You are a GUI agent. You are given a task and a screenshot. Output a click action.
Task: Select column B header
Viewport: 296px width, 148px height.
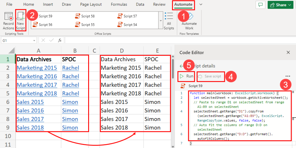coord(75,51)
